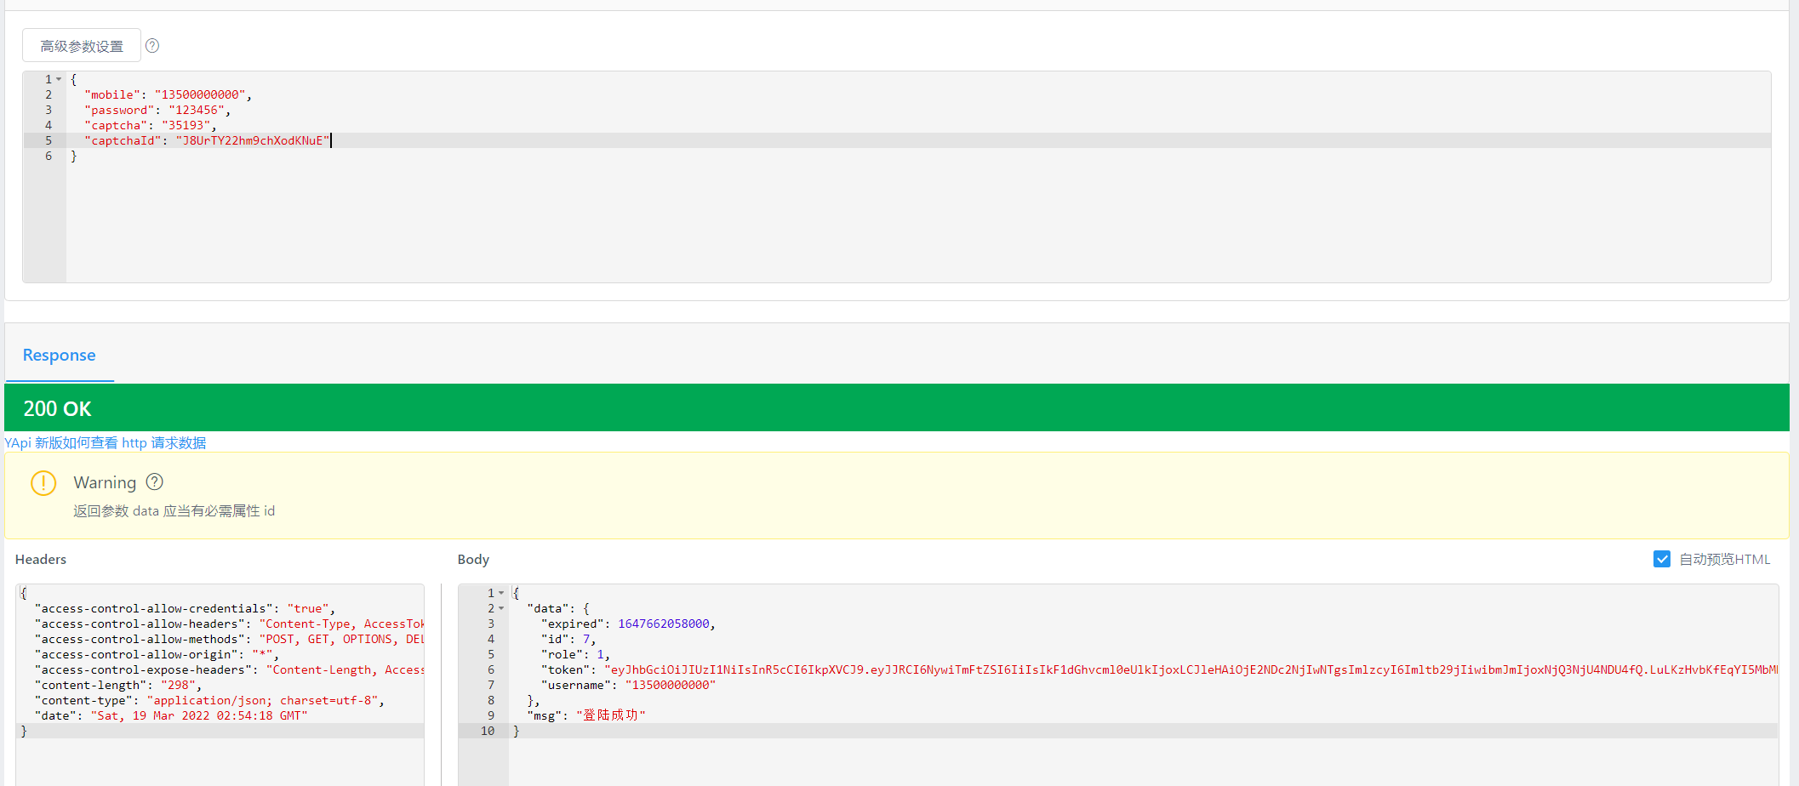Click access-control-allow-credentials header line
The width and height of the screenshot is (1799, 786).
(185, 608)
